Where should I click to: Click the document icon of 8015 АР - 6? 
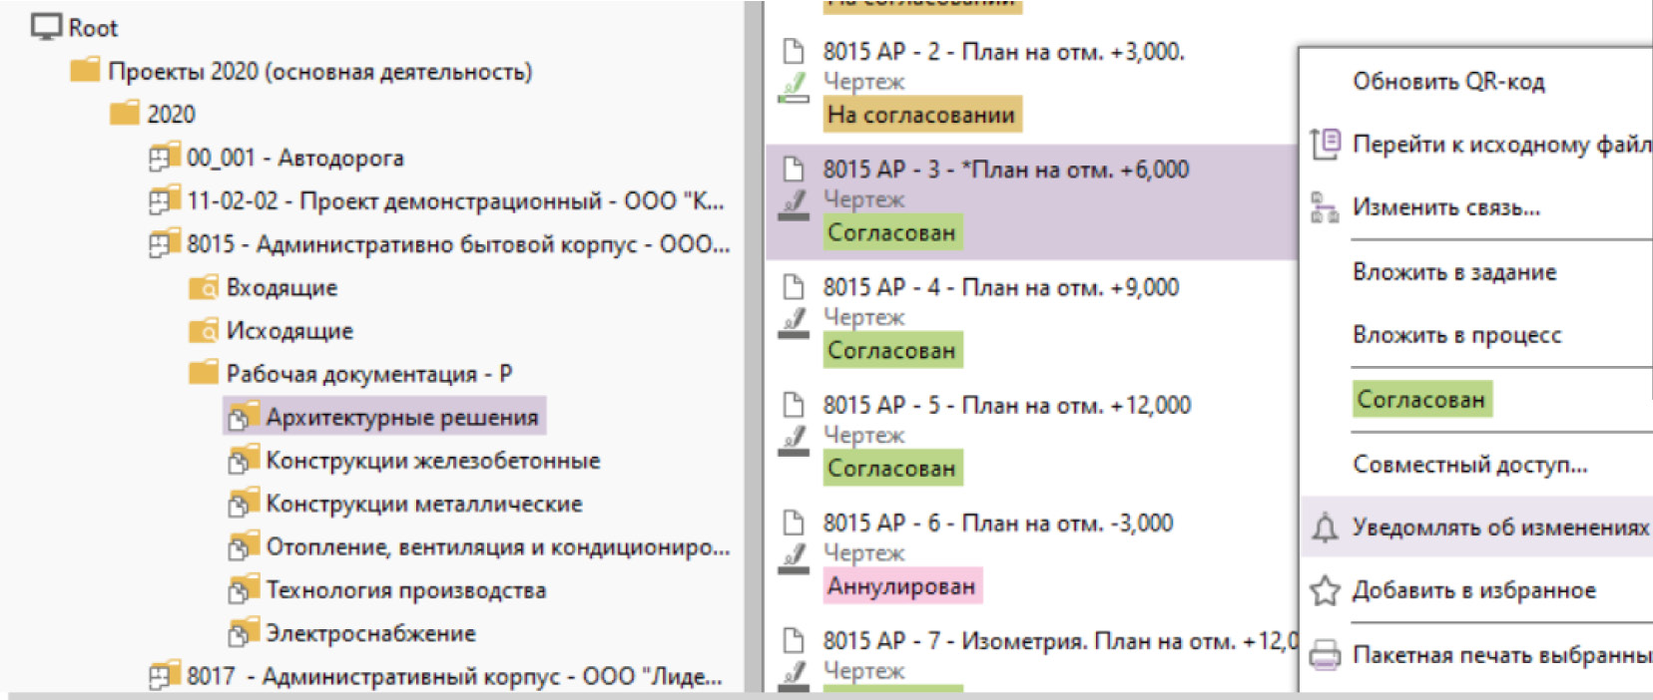(794, 523)
